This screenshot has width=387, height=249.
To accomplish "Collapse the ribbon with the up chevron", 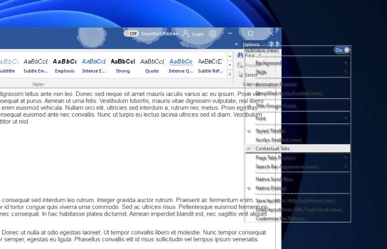I will point(237,45).
